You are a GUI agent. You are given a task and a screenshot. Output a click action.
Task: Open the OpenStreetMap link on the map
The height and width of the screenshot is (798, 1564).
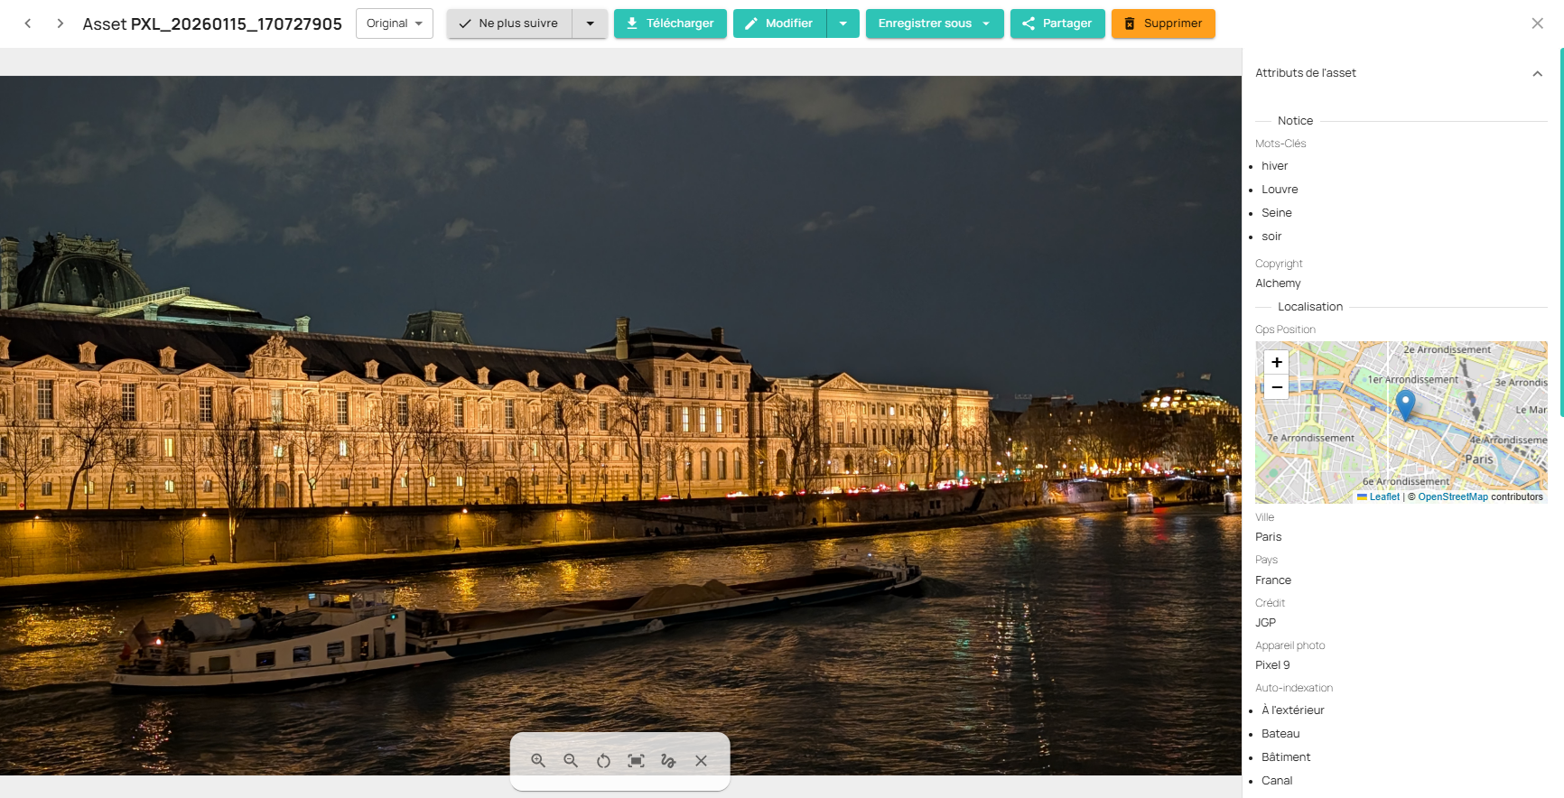(1452, 496)
